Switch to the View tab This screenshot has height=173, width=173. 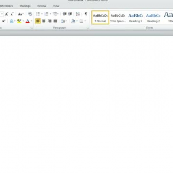point(56,6)
